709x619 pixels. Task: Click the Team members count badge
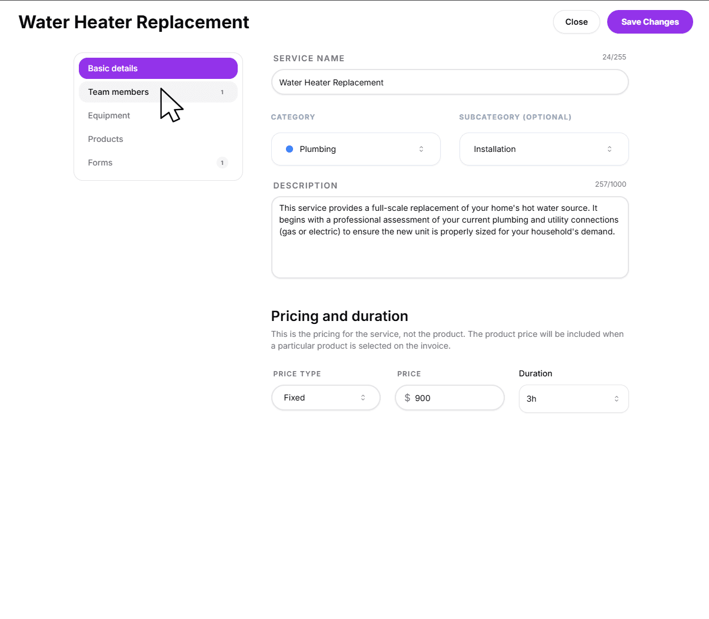tap(222, 92)
